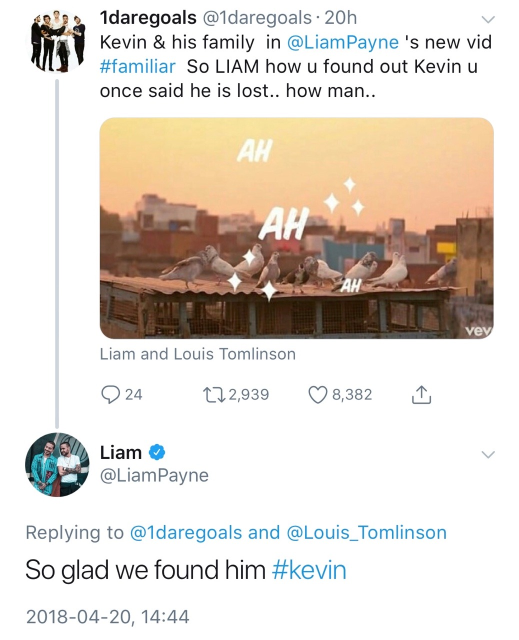
Task: Tap the 1daregoals display name
Action: 148,17
